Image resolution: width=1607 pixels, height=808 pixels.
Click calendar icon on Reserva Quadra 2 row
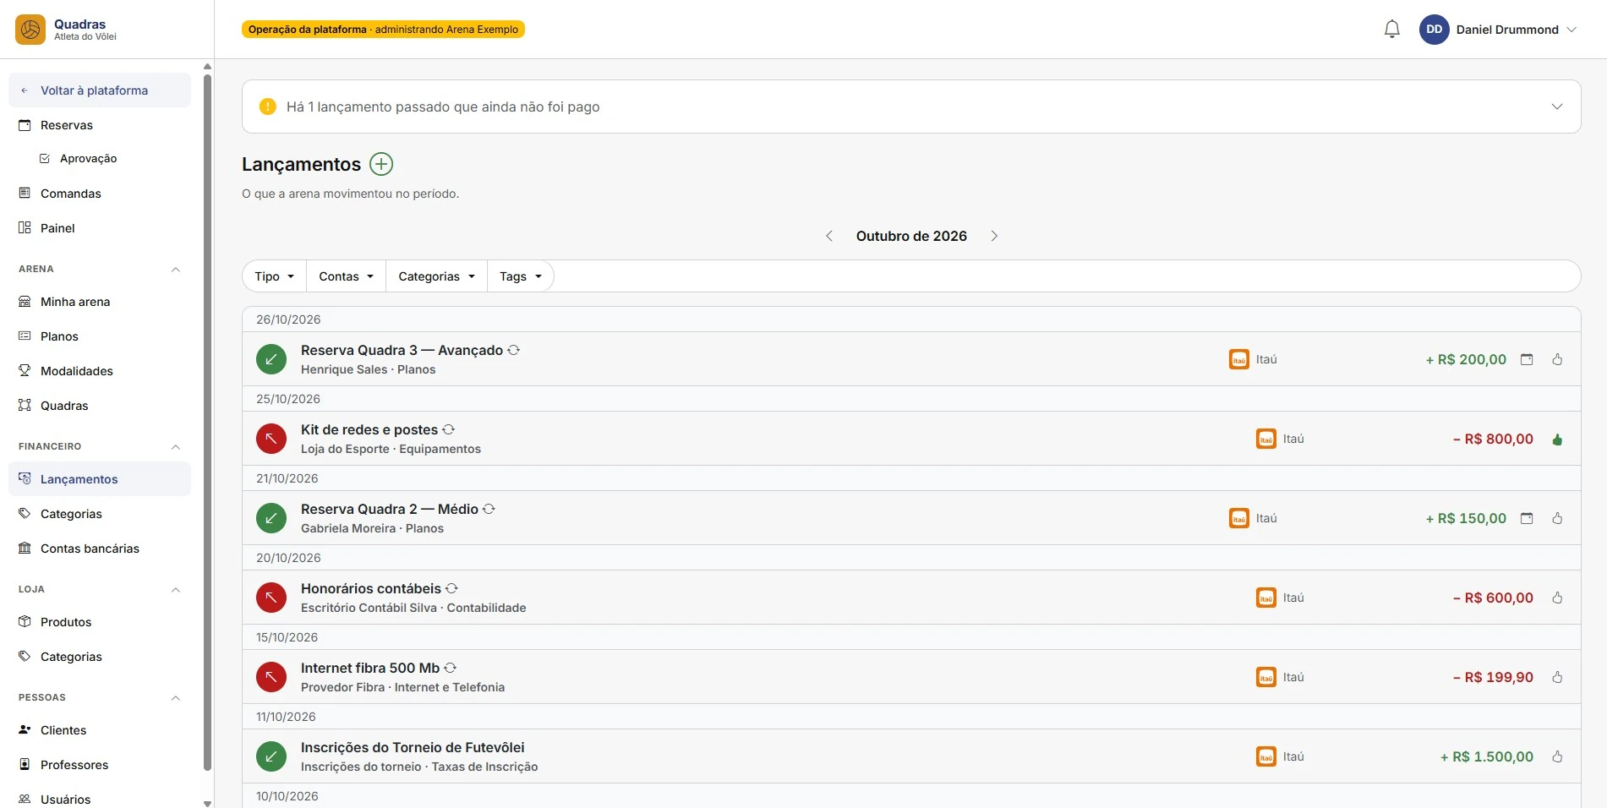1527,518
